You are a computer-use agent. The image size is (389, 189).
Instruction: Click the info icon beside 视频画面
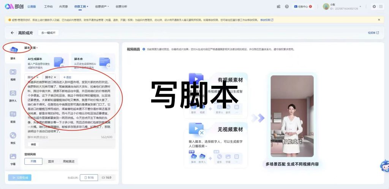pos(144,49)
